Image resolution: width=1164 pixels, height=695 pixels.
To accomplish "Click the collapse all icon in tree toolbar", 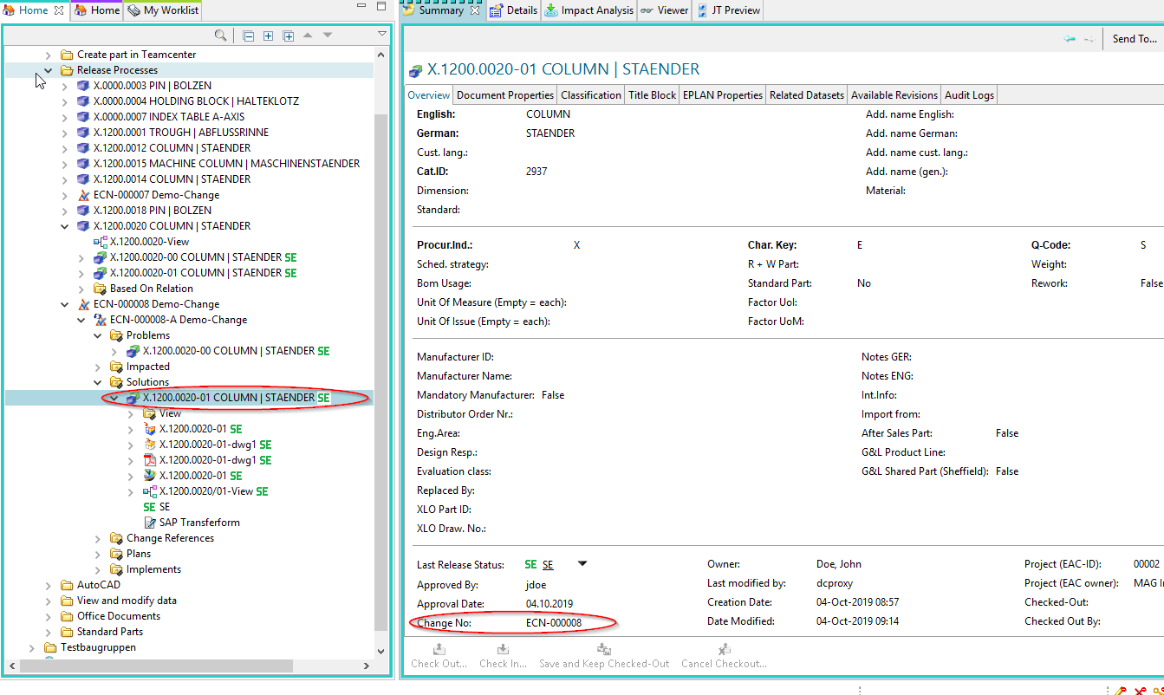I will (x=249, y=36).
